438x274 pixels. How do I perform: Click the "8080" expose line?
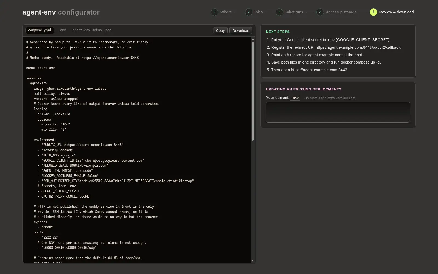click(x=45, y=227)
